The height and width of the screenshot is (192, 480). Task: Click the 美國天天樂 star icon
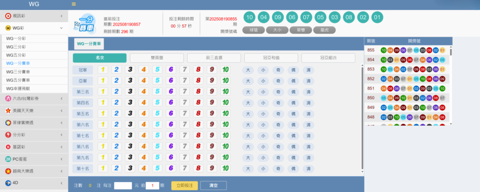pyautogui.click(x=8, y=111)
